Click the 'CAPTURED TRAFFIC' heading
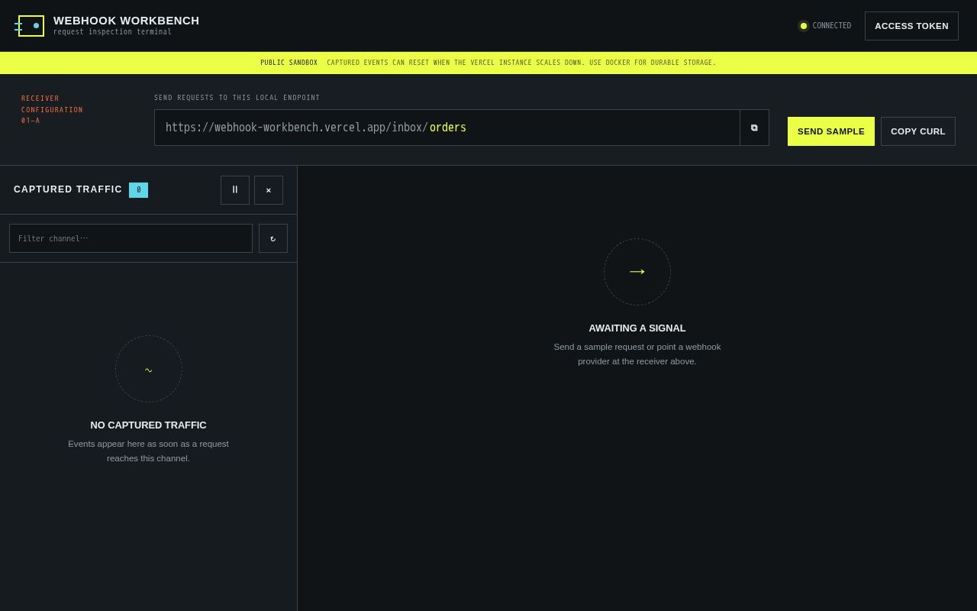Viewport: 977px width, 611px height. point(68,189)
